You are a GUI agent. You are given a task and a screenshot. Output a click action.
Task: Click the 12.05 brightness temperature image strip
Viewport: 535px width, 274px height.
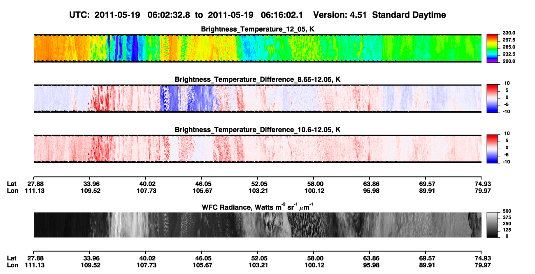(x=257, y=48)
